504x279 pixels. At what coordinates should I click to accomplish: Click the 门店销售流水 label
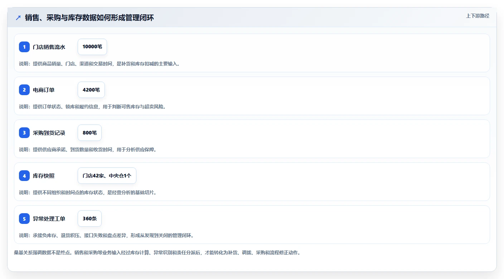49,47
